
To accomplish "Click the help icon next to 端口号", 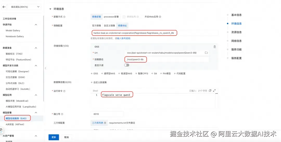I will coord(62,114).
